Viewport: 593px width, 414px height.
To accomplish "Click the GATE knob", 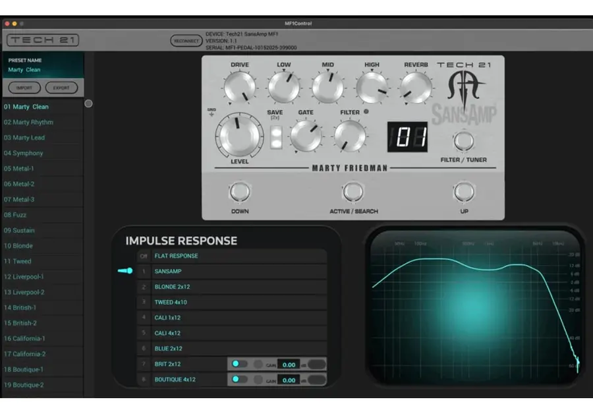I will tap(306, 136).
